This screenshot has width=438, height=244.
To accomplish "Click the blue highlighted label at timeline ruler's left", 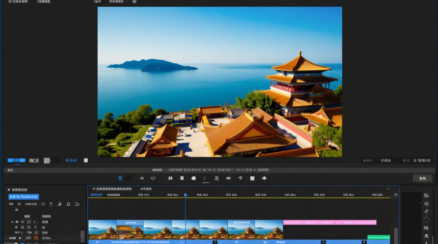I will (x=96, y=195).
